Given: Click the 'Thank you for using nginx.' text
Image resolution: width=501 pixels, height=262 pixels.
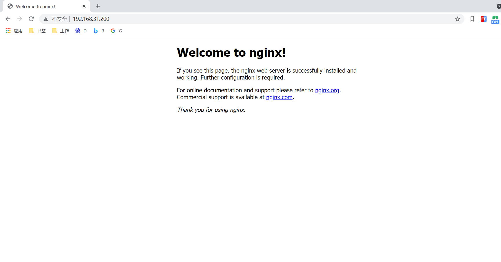Looking at the screenshot, I should point(211,110).
